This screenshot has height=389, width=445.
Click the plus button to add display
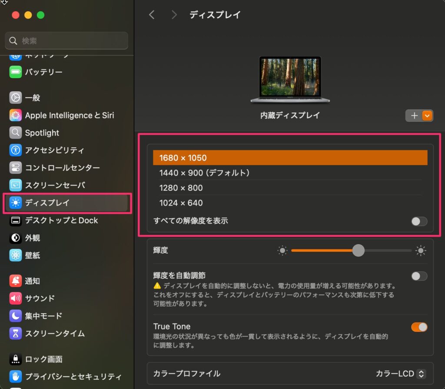414,116
